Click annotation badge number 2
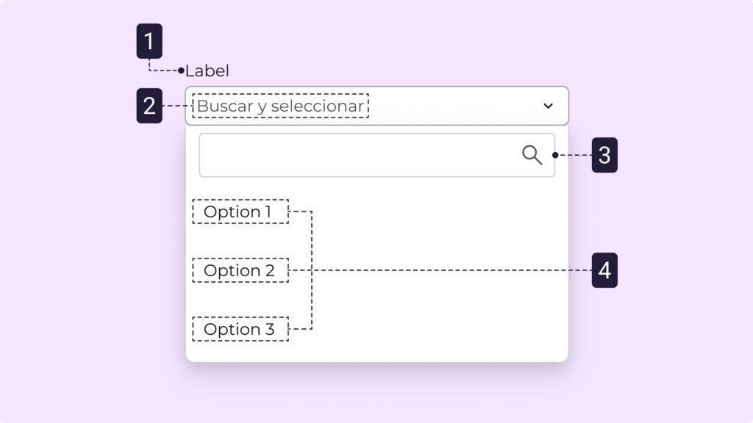Viewport: 753px width, 423px height. [x=149, y=106]
